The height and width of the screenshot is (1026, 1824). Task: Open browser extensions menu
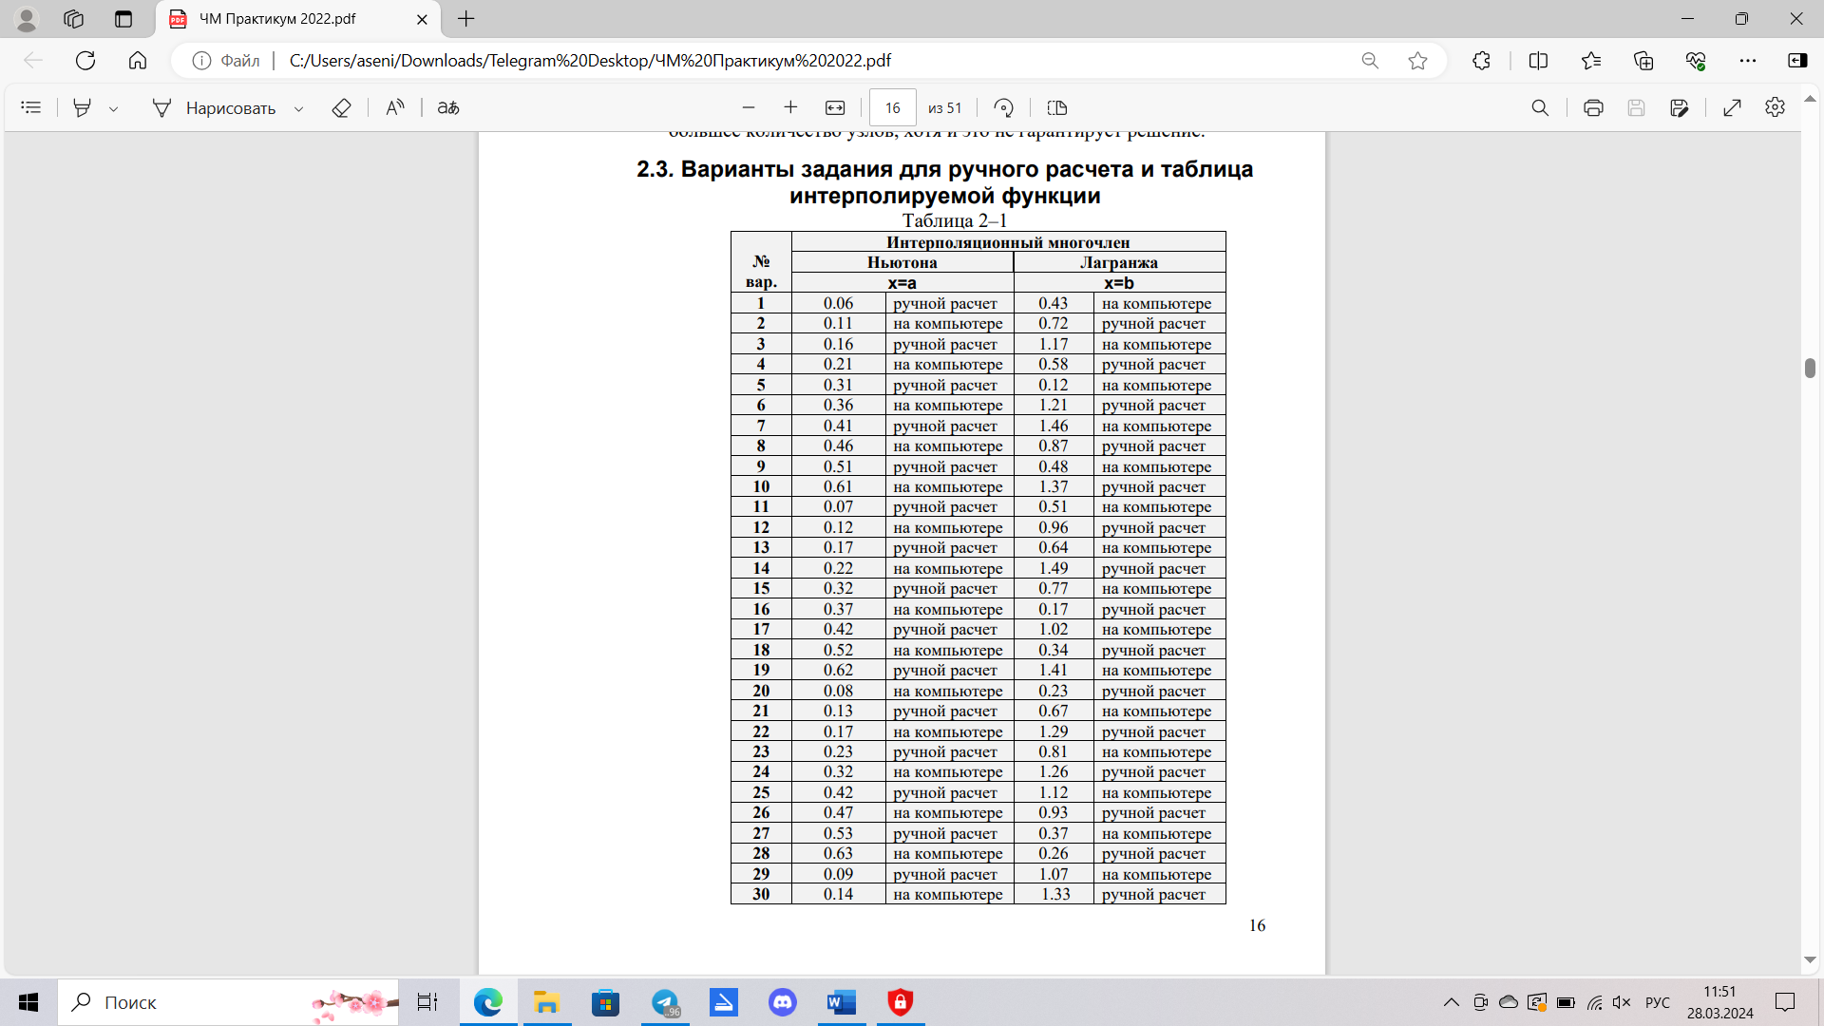1481,60
